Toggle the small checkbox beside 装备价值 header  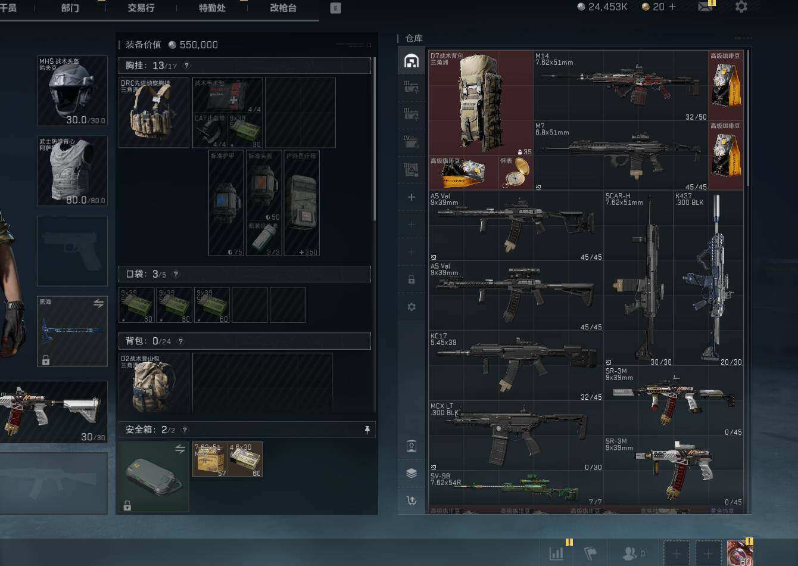tap(369, 45)
